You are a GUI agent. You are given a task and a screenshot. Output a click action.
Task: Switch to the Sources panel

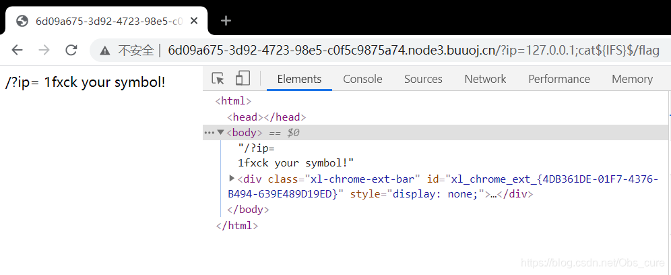click(x=423, y=79)
